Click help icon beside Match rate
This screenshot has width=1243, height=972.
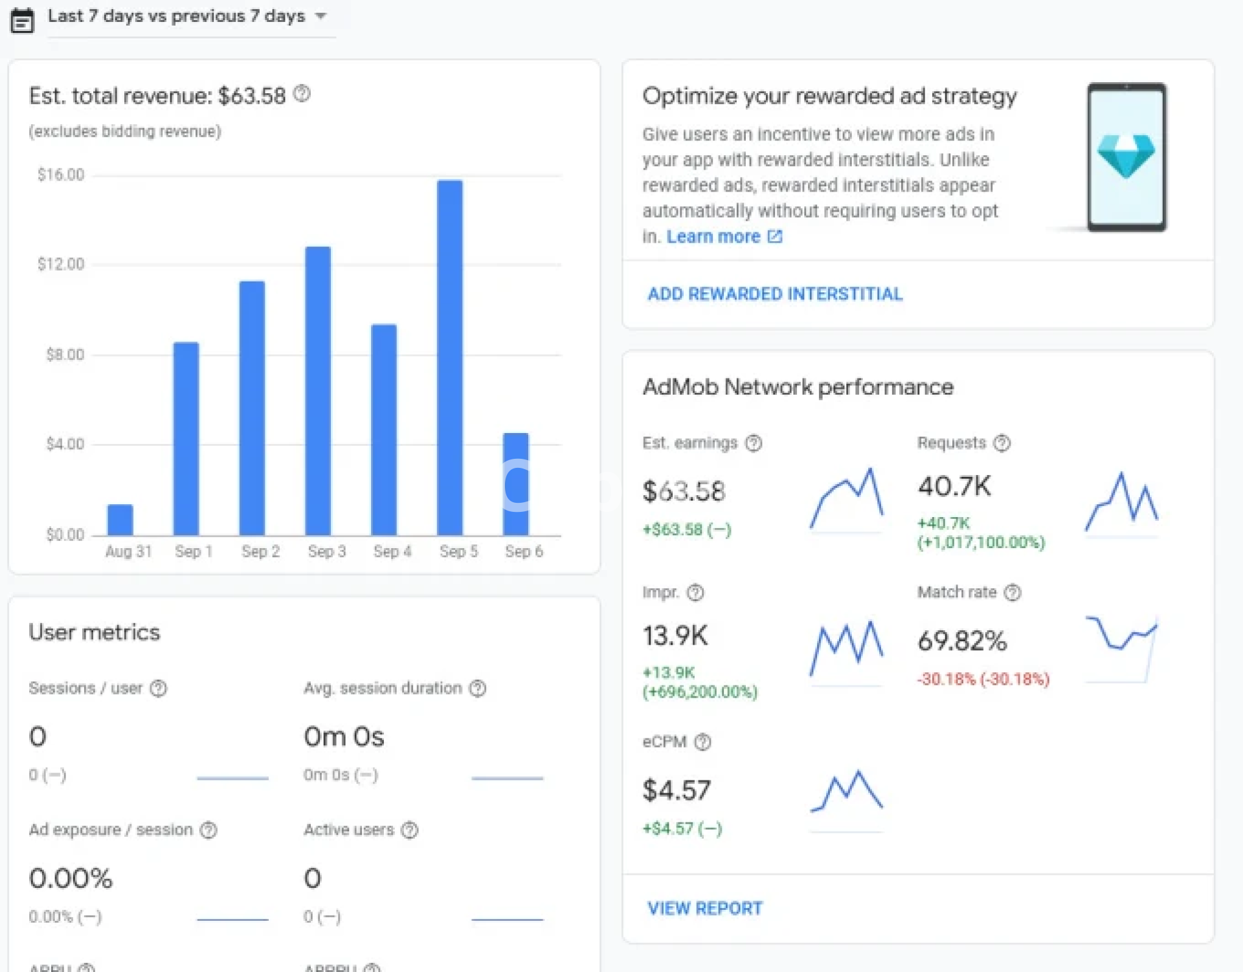pos(1013,593)
